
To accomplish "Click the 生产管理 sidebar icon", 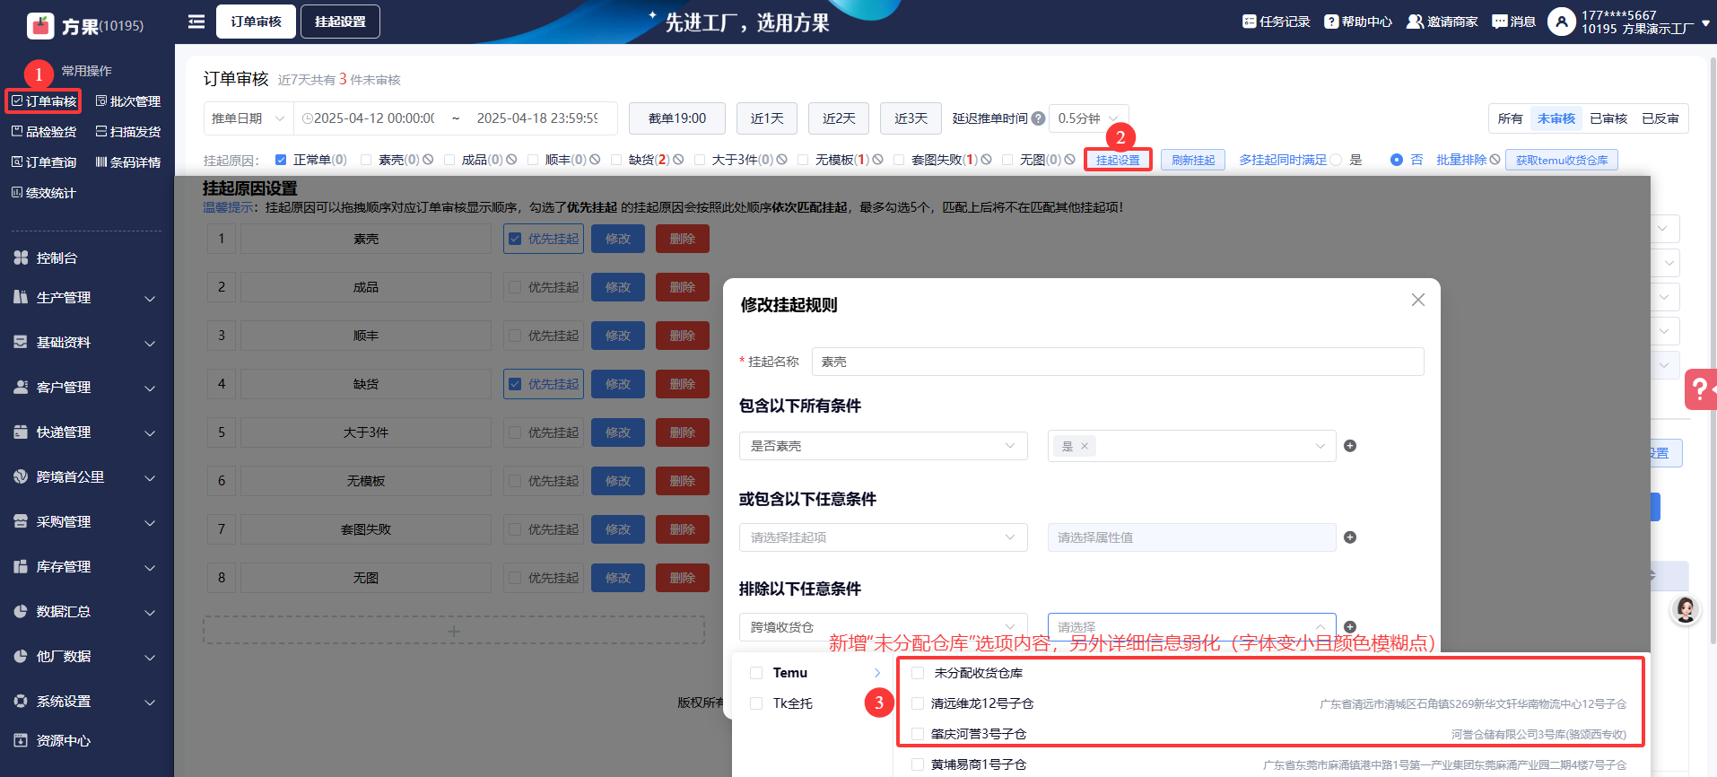I will [21, 297].
